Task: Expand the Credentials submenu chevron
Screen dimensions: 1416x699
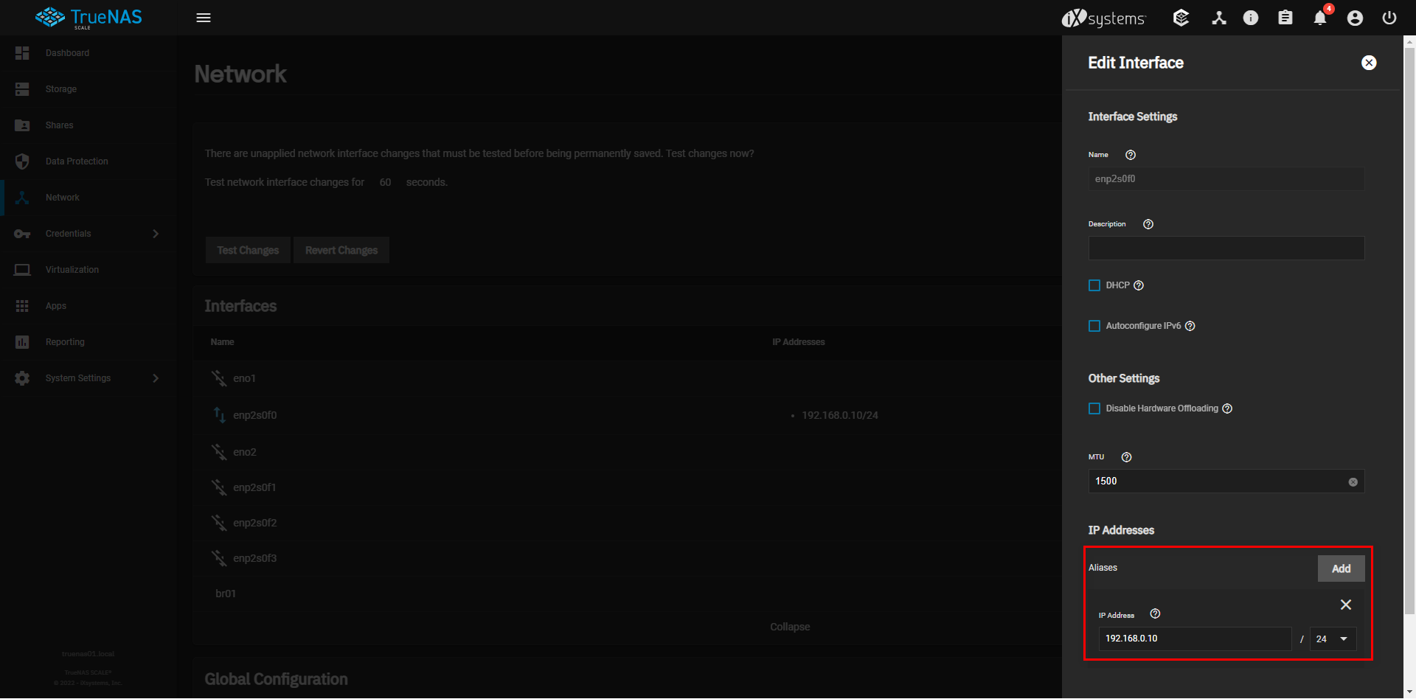Action: pos(156,234)
